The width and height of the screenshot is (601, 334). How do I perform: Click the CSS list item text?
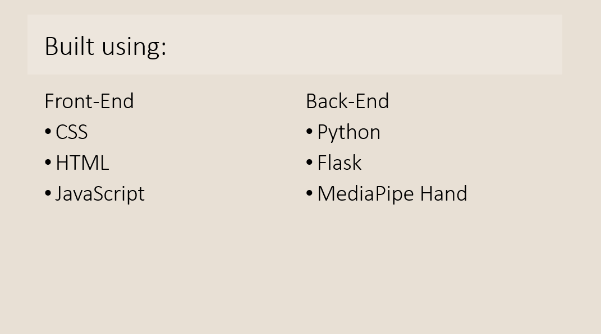click(x=72, y=132)
